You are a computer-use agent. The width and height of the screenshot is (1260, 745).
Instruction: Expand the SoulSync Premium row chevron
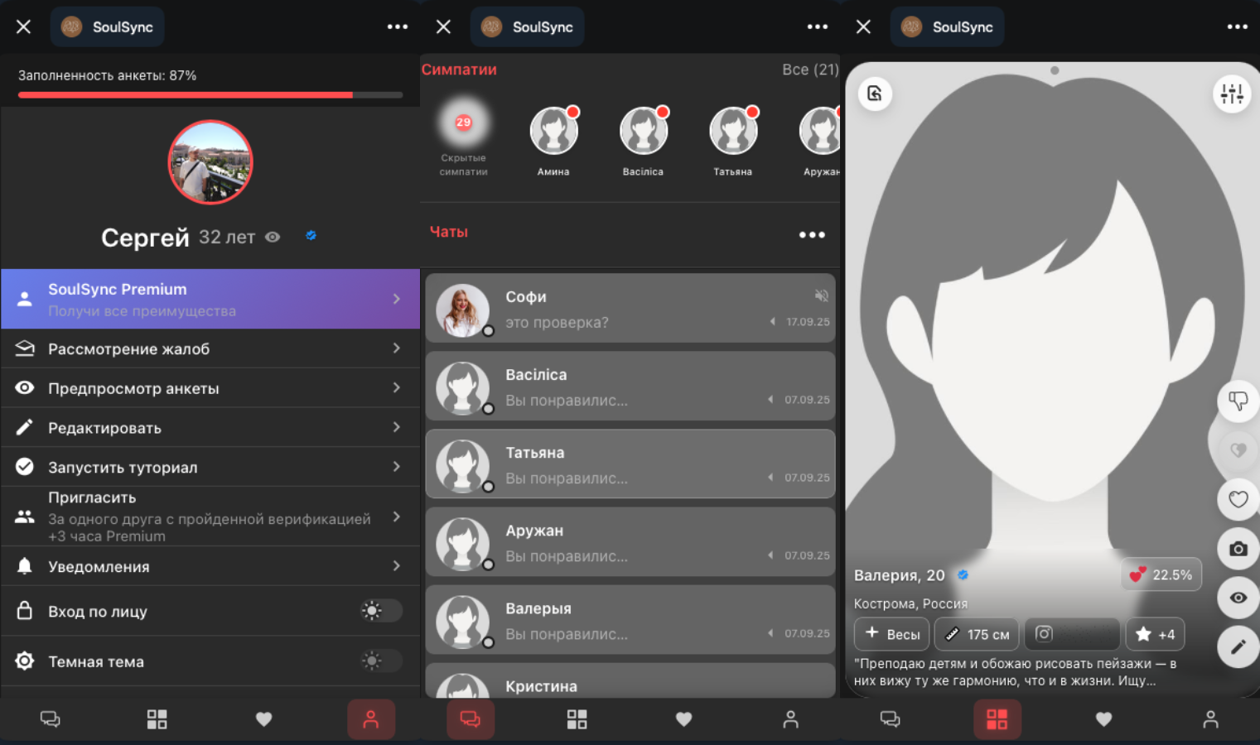397,299
